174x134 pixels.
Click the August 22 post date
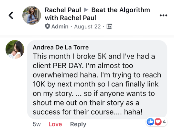[x=87, y=27]
